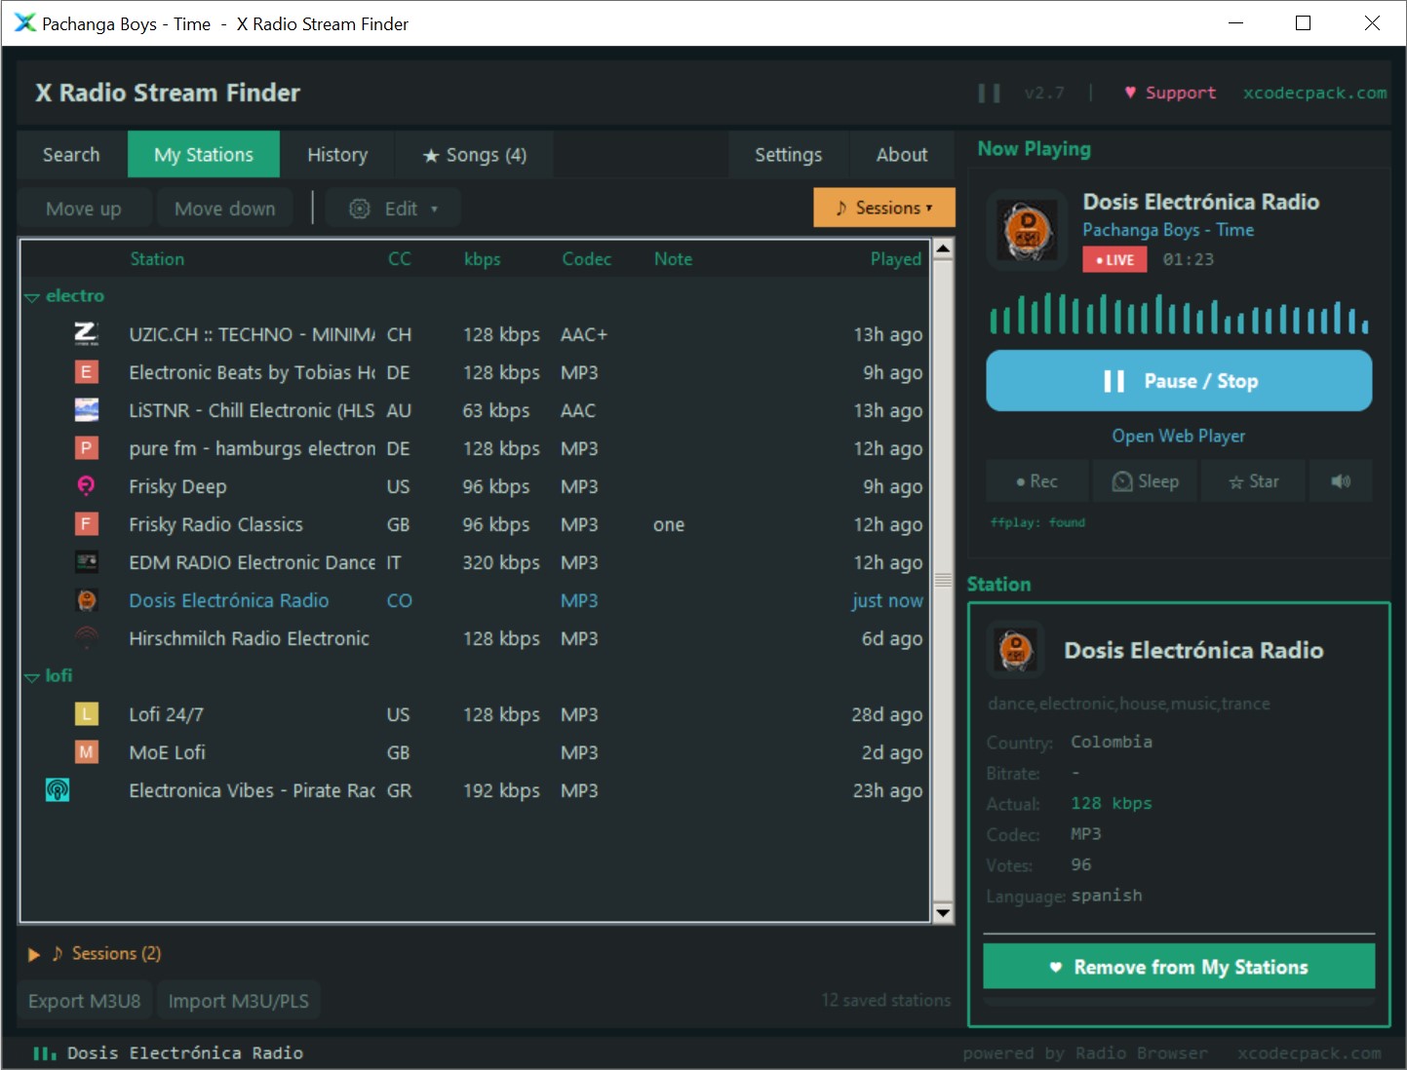Open the Songs (4) tab

475,155
